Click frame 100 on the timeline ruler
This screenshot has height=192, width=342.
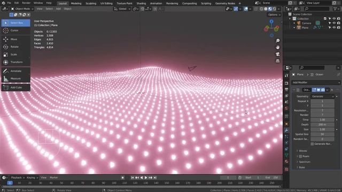114,183
